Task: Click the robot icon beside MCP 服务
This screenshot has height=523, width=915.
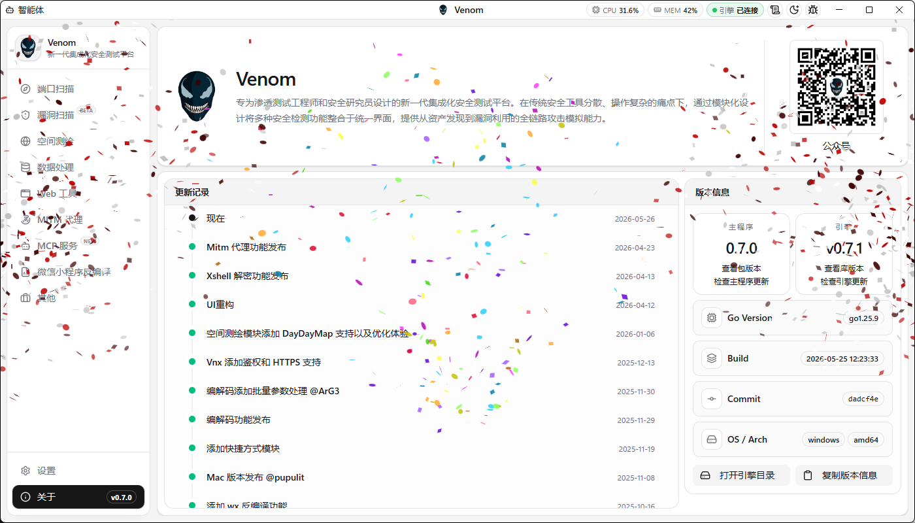Action: click(x=25, y=246)
